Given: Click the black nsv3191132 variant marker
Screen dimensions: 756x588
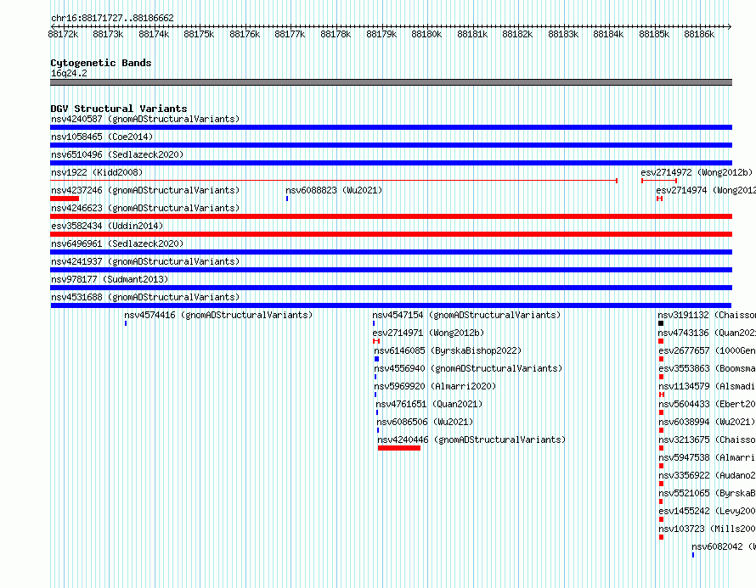Looking at the screenshot, I should [661, 323].
